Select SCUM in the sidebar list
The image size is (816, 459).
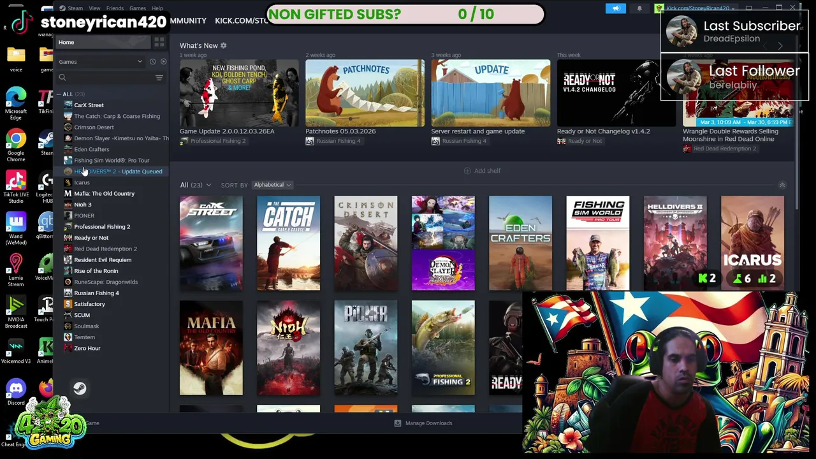[82, 315]
